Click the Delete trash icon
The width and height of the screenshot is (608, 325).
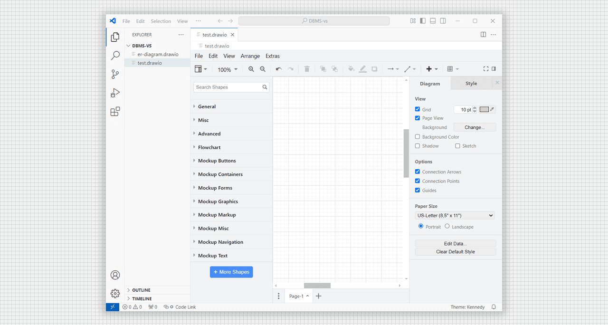(x=307, y=69)
